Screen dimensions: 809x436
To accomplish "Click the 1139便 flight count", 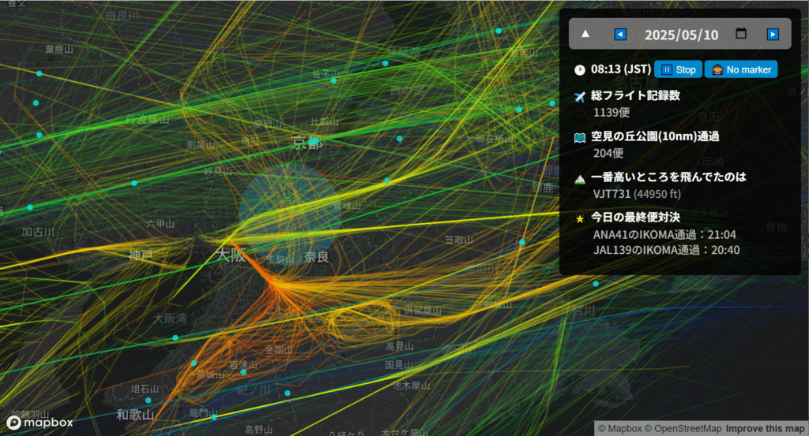I will coord(611,112).
